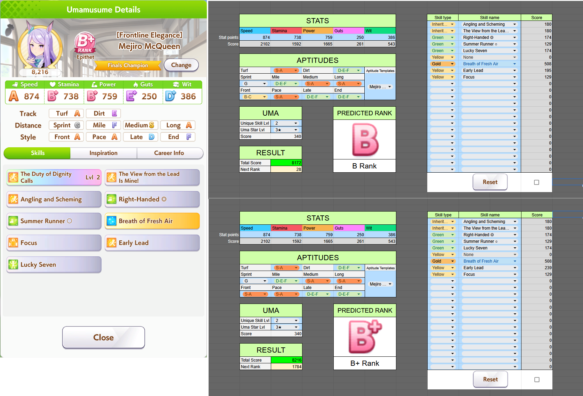
Task: Click the Dirt E aptitude box
Action: (x=104, y=114)
